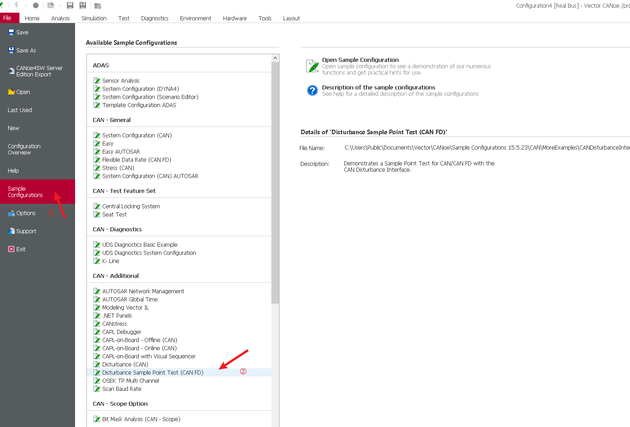Click the red Exit X icon
This screenshot has height=427, width=630.
[11, 249]
